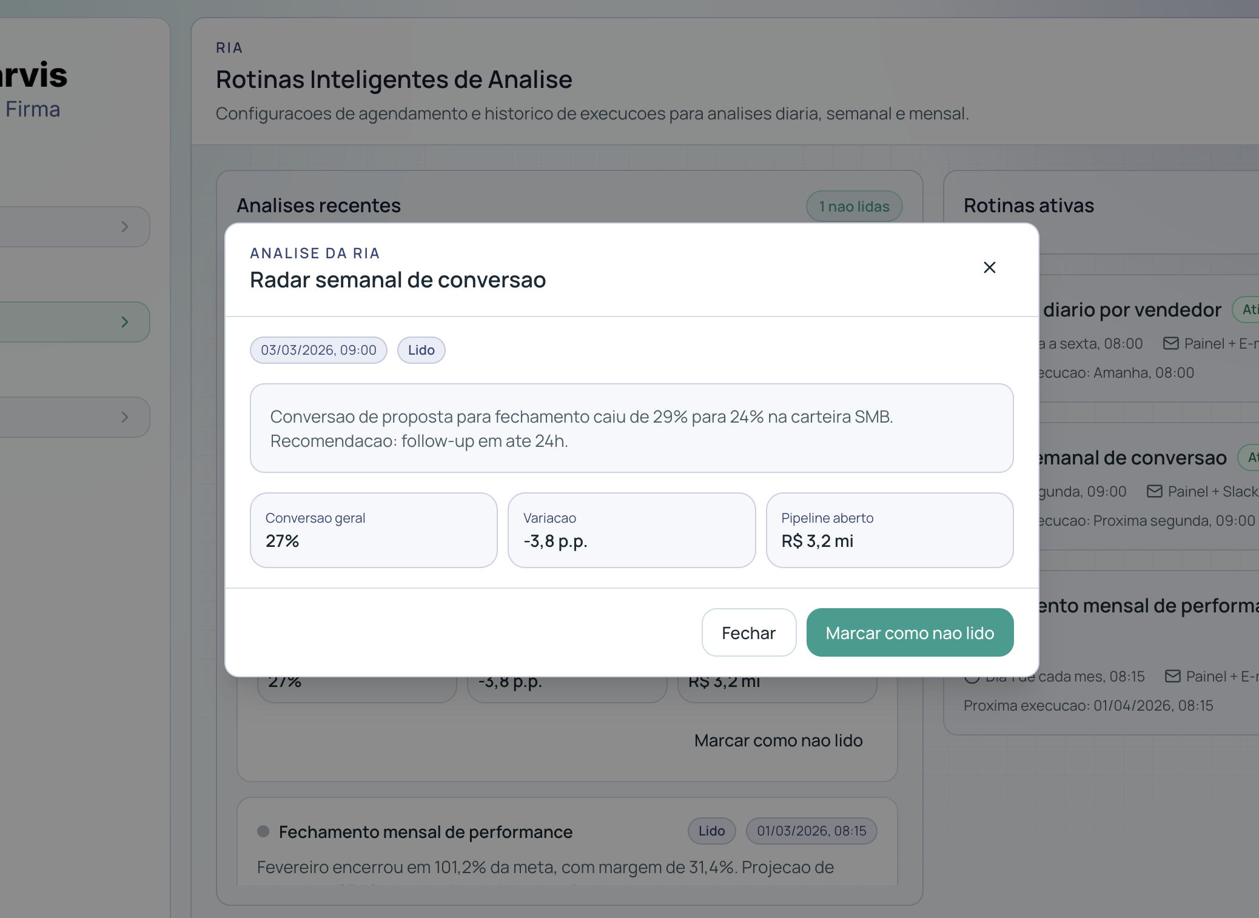Close the Radar semanal dialog with X
The width and height of the screenshot is (1259, 918).
coord(989,267)
